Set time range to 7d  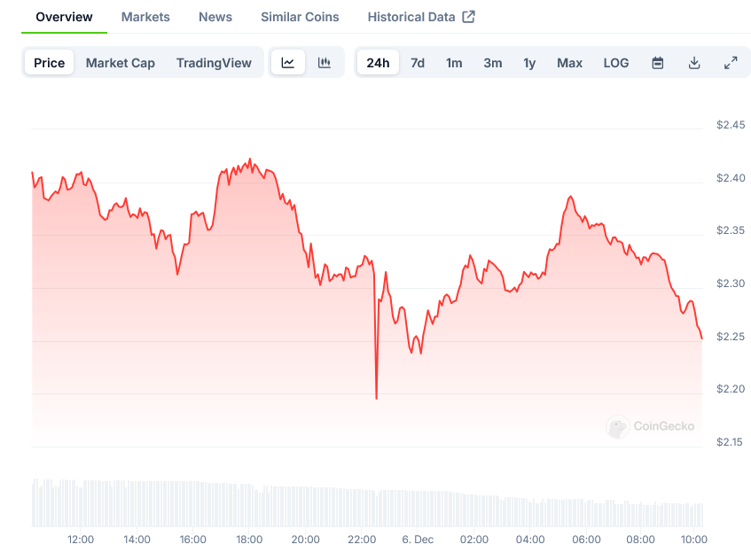[x=418, y=63]
